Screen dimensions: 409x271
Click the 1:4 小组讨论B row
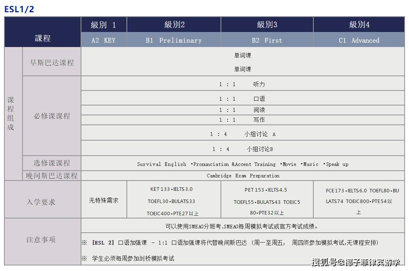[243, 149]
